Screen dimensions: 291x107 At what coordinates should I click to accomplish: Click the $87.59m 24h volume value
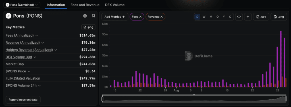click(x=88, y=86)
